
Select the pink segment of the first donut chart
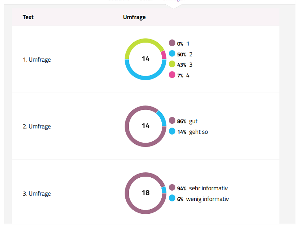click(x=163, y=55)
